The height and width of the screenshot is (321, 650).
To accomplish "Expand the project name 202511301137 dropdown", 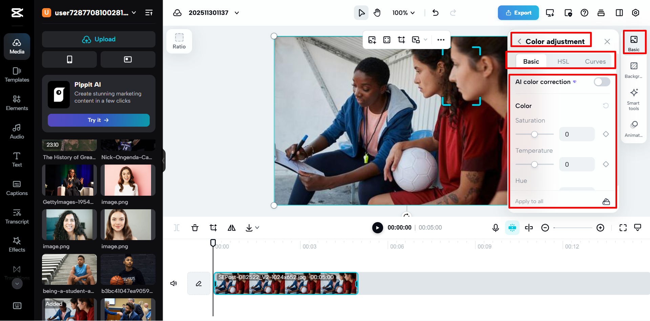I will [x=236, y=13].
